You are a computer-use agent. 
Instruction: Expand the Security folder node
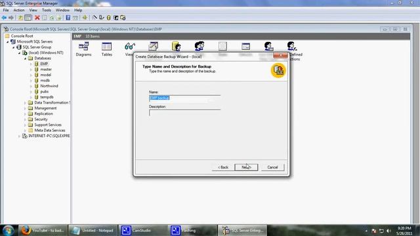pyautogui.click(x=25, y=119)
